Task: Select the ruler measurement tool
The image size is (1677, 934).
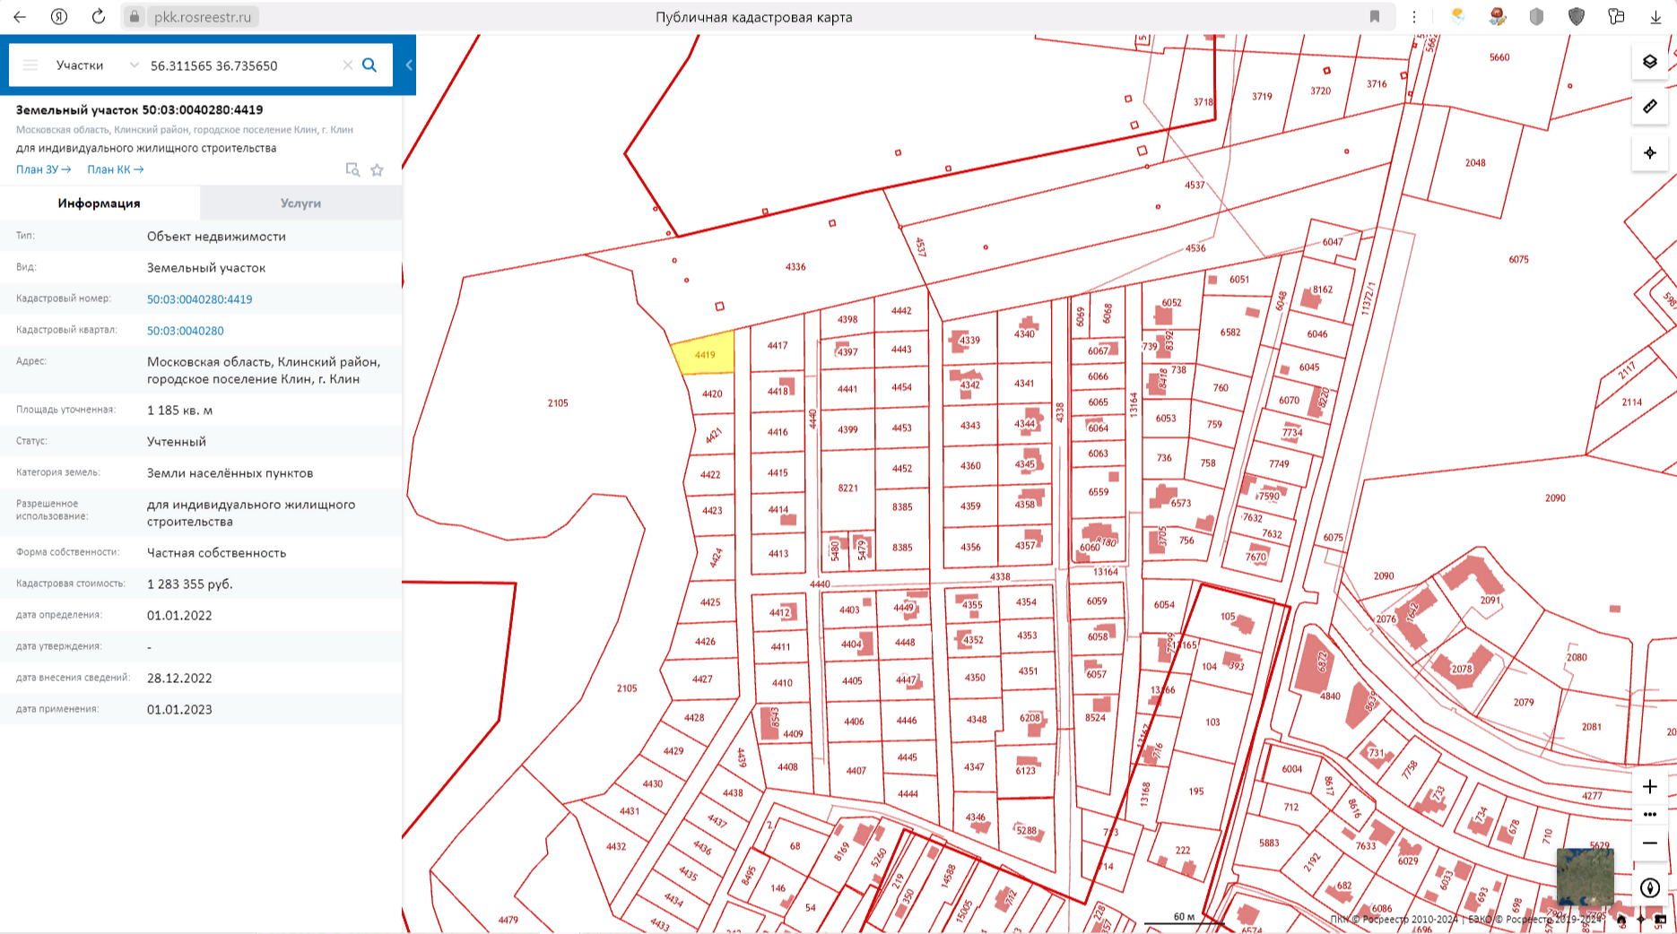Action: [1649, 107]
